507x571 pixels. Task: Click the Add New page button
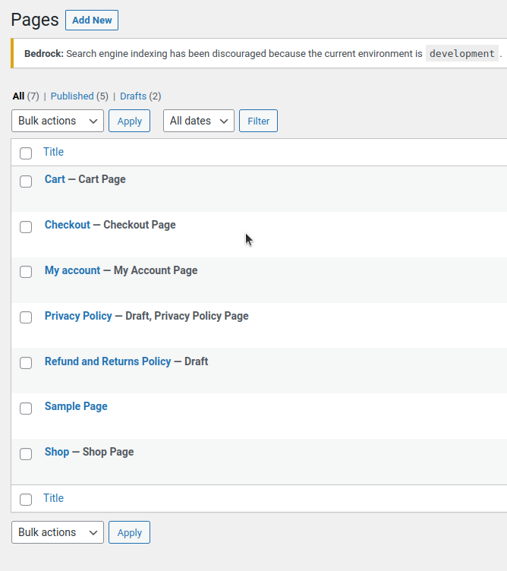point(92,21)
